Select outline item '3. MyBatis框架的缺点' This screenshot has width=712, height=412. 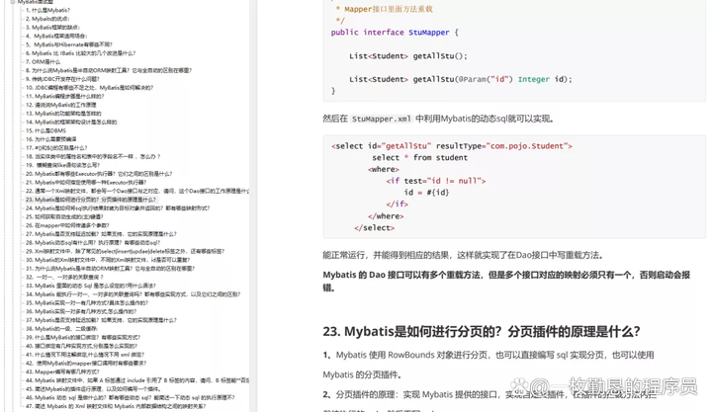tap(52, 28)
